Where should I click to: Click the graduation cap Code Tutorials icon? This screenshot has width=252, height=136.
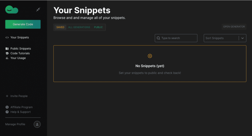tap(7, 53)
